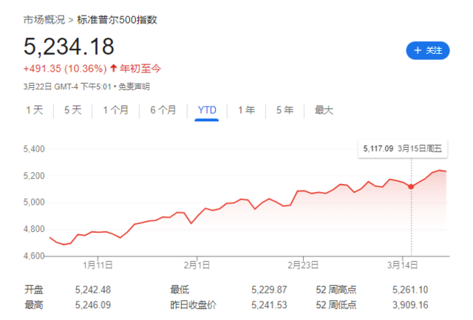
Task: Click the 1月11日 x-axis date label
Action: [x=98, y=265]
